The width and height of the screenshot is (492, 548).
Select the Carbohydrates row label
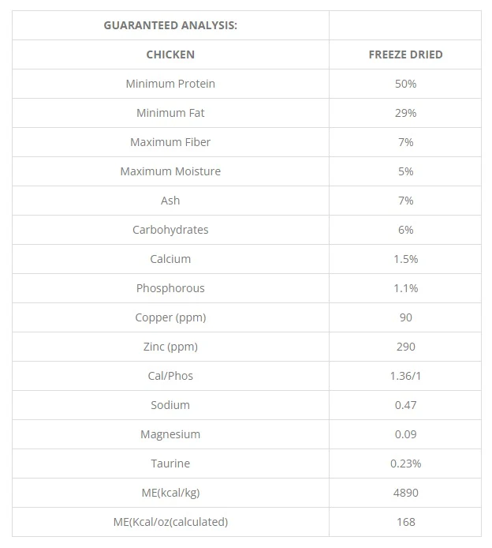[x=170, y=230]
